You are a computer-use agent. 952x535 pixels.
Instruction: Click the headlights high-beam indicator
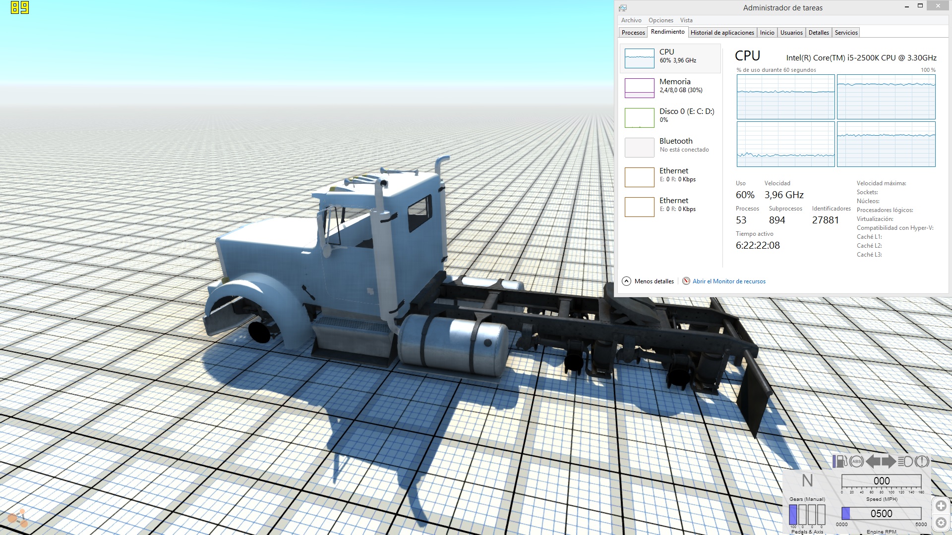tap(905, 462)
